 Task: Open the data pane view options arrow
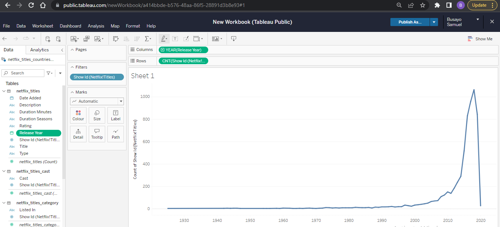(x=60, y=73)
